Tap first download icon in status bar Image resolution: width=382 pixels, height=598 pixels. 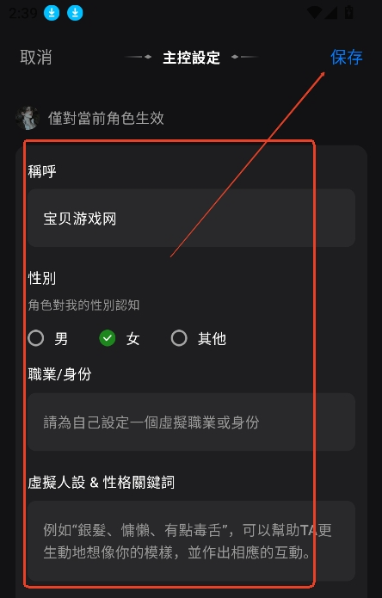[x=52, y=13]
